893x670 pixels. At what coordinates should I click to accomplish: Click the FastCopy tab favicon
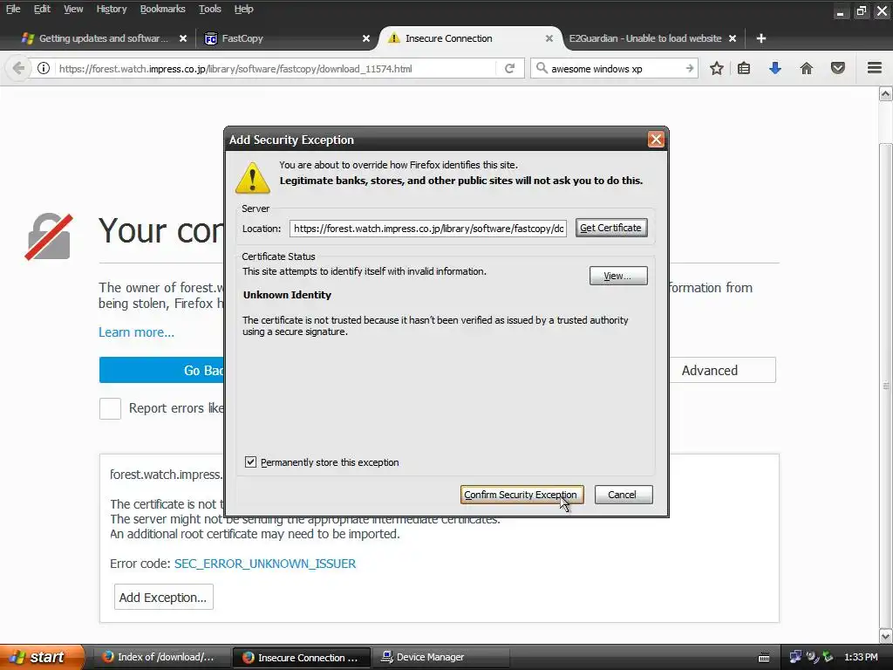tap(211, 38)
